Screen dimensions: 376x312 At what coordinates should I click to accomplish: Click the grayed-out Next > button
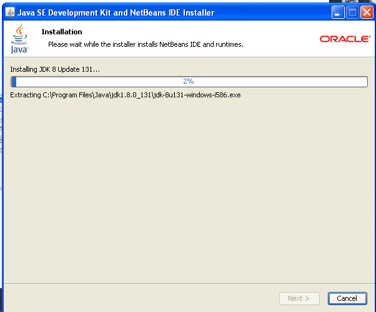tap(299, 298)
